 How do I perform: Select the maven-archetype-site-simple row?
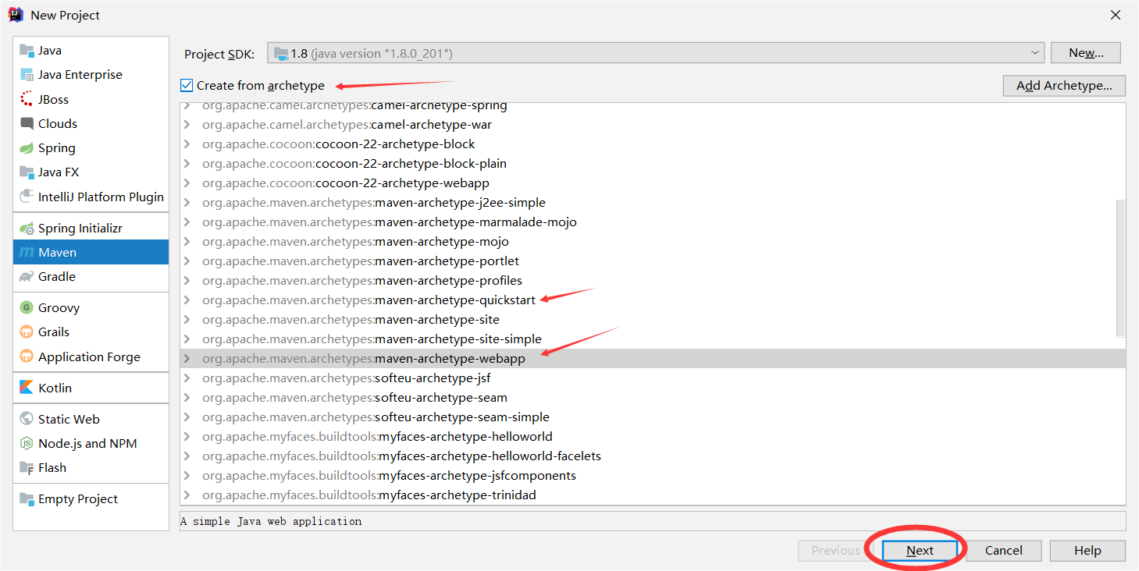pos(653,339)
